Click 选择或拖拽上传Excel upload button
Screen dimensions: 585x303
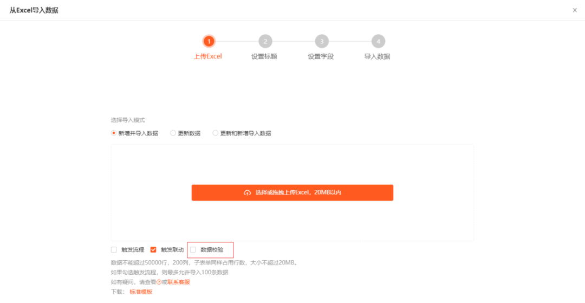coord(292,192)
